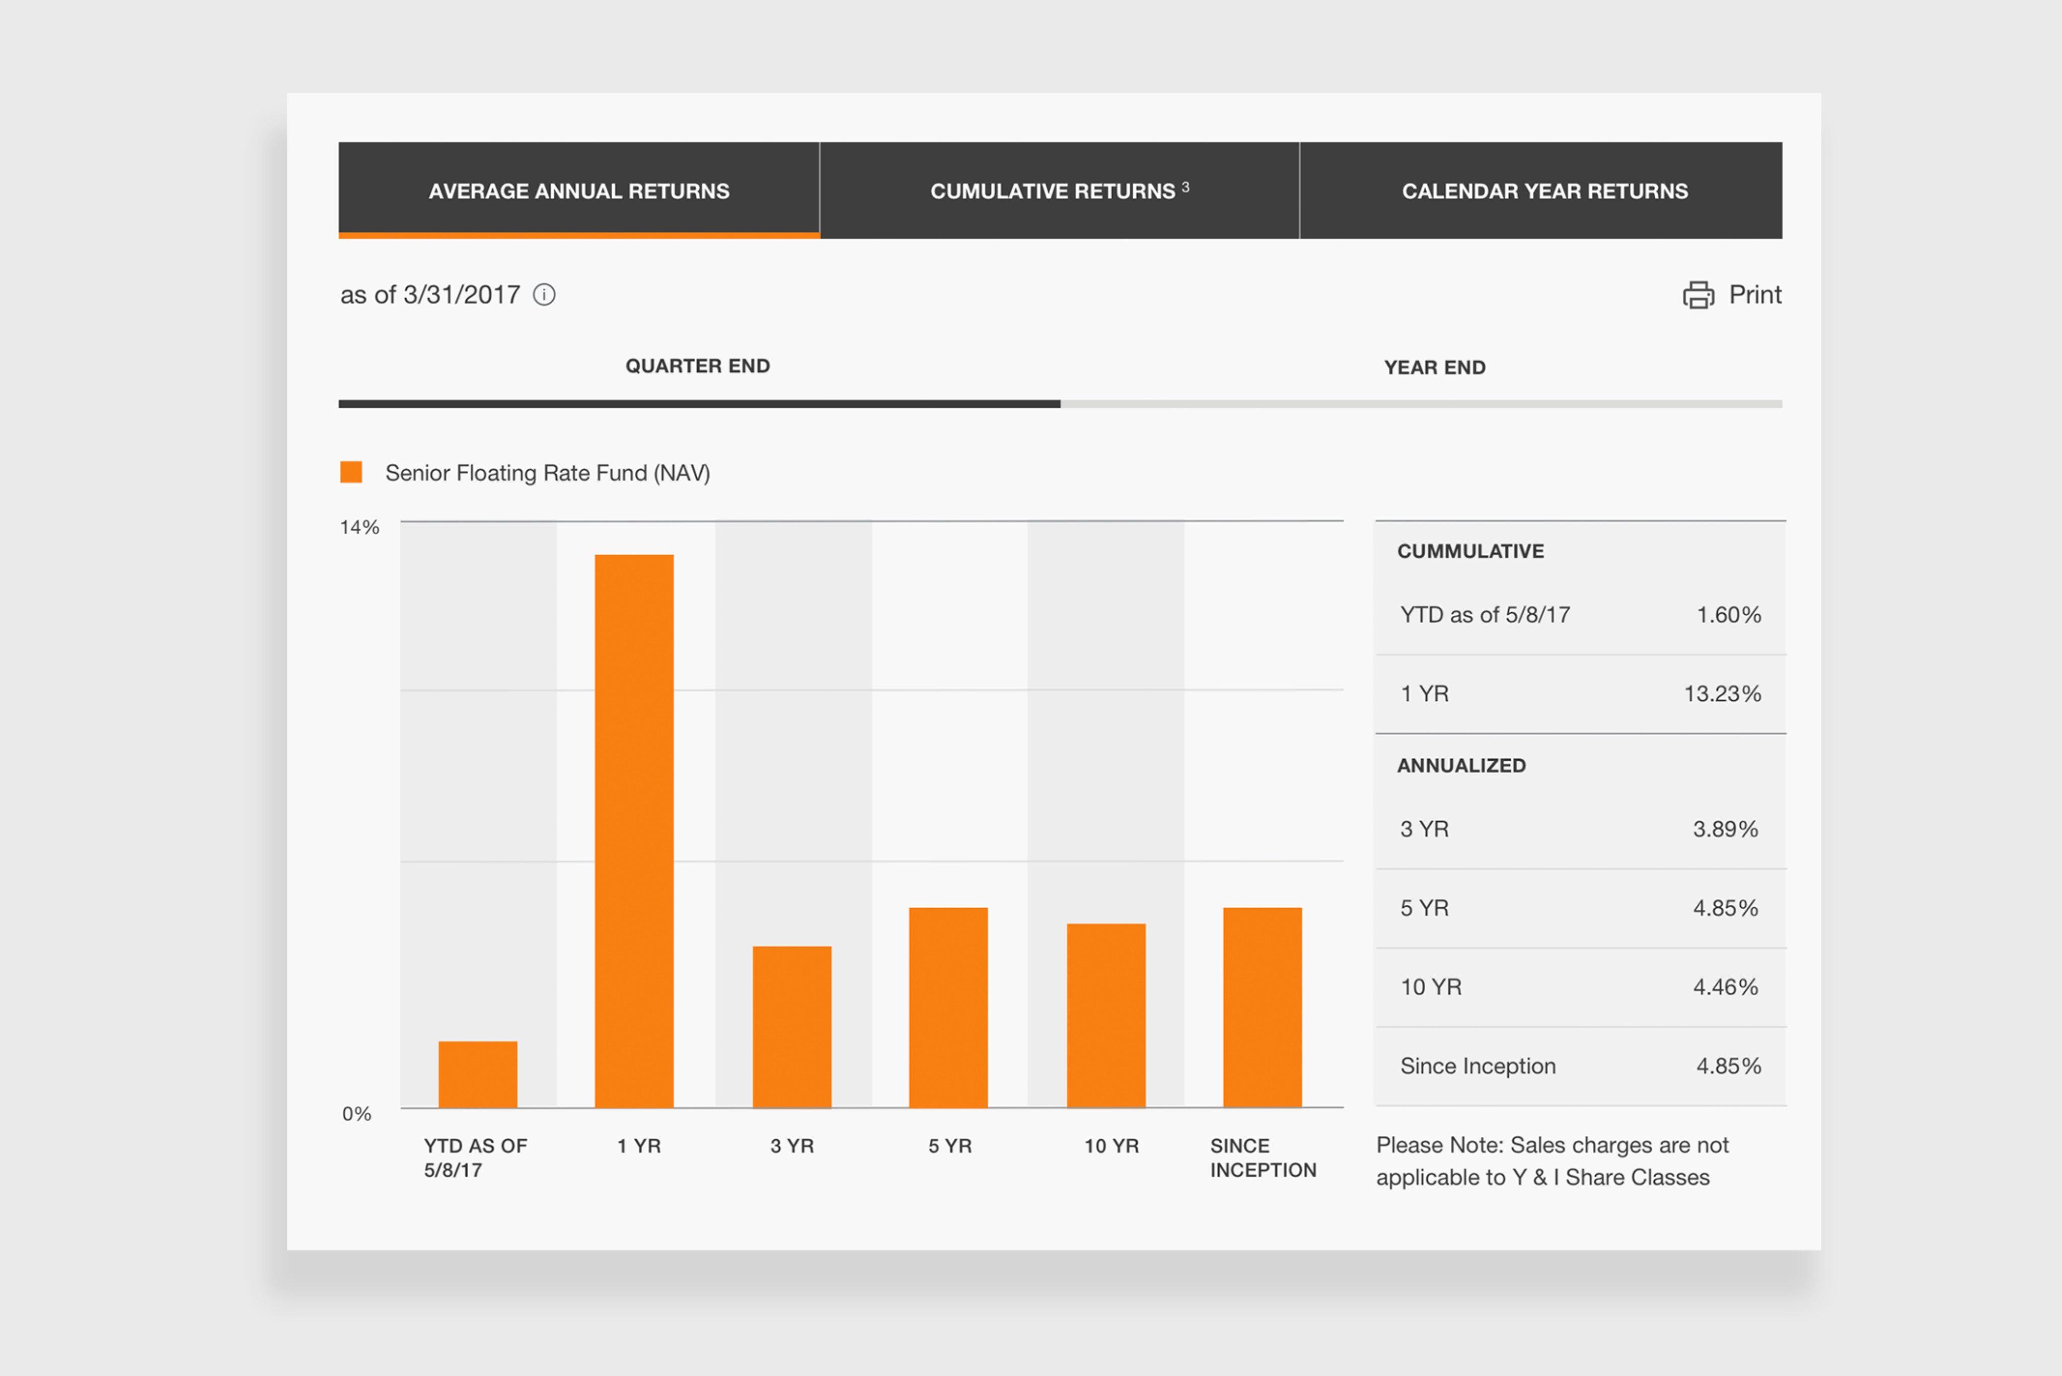Screen dimensions: 2062x1376
Task: Switch to the Cumulative Returns tab
Action: tap(1059, 190)
